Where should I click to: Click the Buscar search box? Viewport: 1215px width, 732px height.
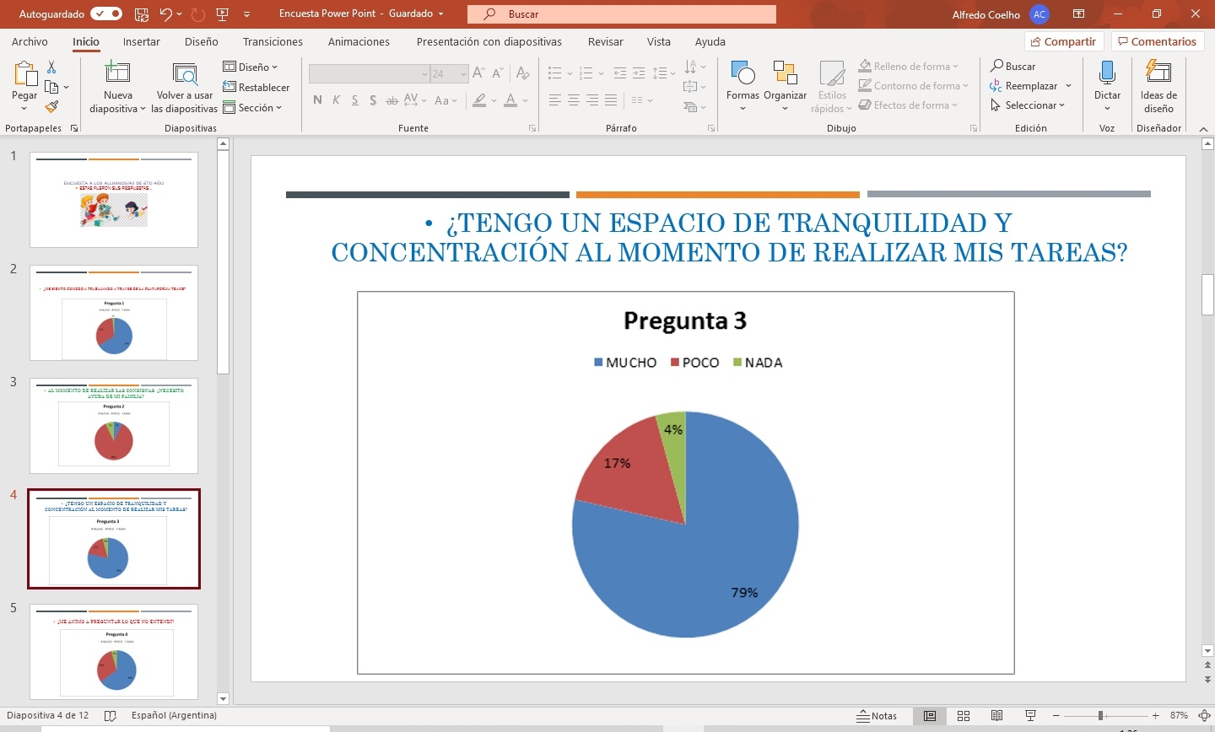point(622,14)
